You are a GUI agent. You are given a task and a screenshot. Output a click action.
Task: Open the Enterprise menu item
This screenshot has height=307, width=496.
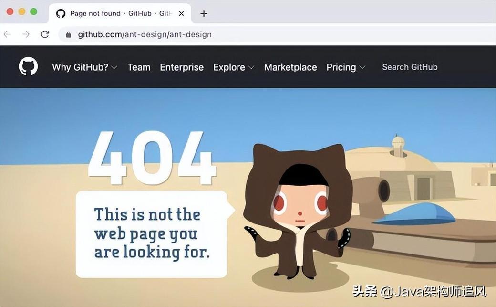[x=182, y=67]
